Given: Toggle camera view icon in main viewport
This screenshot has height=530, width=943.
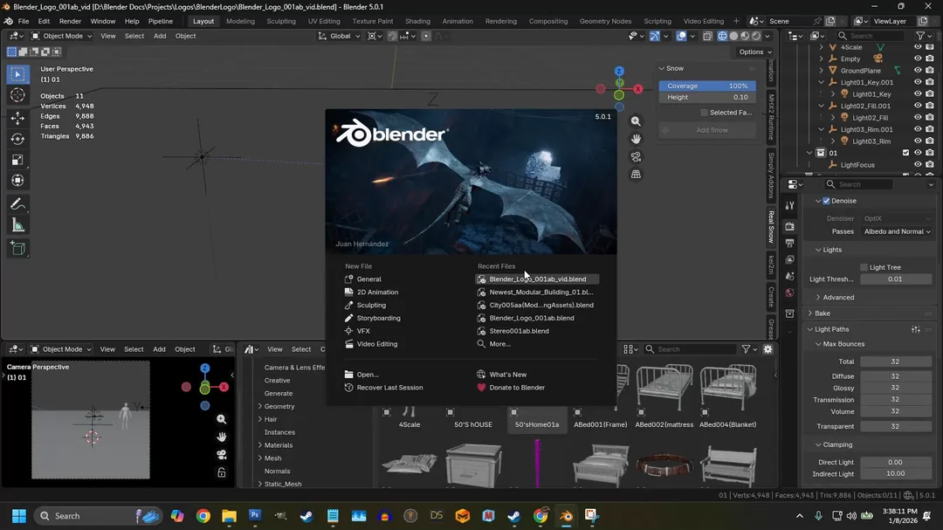Looking at the screenshot, I should pos(636,156).
